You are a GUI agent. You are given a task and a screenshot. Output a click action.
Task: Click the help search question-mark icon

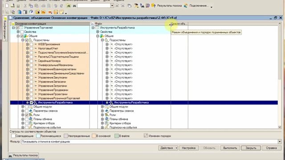click(x=142, y=6)
